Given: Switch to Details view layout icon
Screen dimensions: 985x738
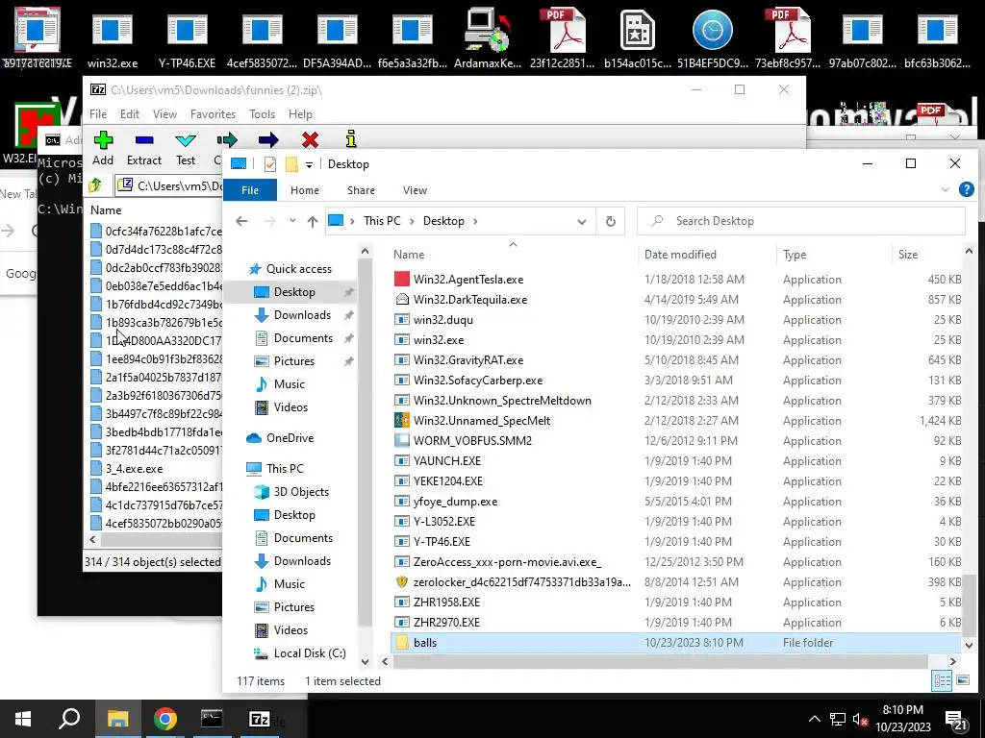Looking at the screenshot, I should click(x=942, y=681).
